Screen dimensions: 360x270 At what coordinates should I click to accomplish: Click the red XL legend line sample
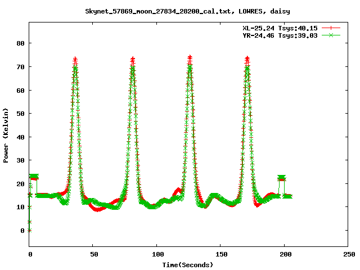click(x=331, y=28)
